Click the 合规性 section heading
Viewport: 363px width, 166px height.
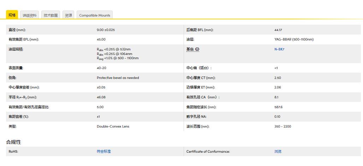tap(13, 142)
